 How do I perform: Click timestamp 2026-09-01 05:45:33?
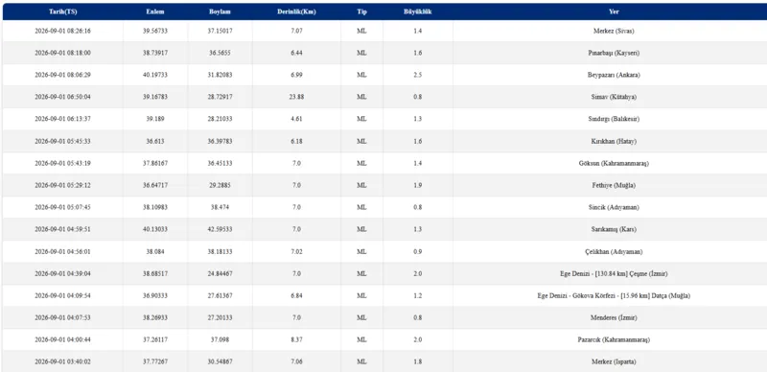click(62, 141)
